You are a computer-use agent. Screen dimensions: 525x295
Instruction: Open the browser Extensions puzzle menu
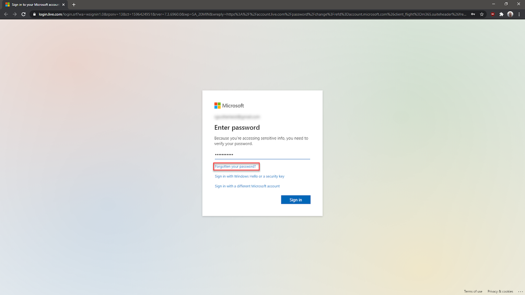pos(501,14)
